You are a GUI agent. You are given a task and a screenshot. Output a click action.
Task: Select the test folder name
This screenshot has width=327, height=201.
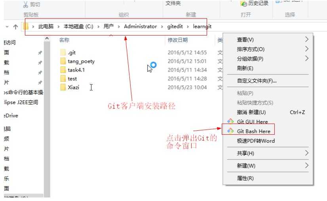coord(72,79)
